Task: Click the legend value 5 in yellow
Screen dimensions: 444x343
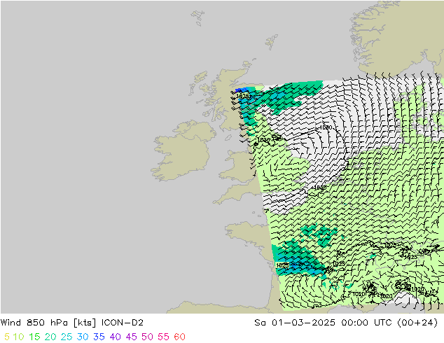Action: click(x=7, y=337)
